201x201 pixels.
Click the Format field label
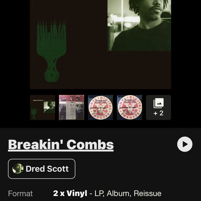[21, 193]
